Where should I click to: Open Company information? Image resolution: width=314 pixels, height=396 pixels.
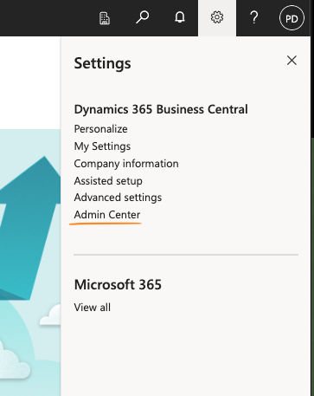126,164
